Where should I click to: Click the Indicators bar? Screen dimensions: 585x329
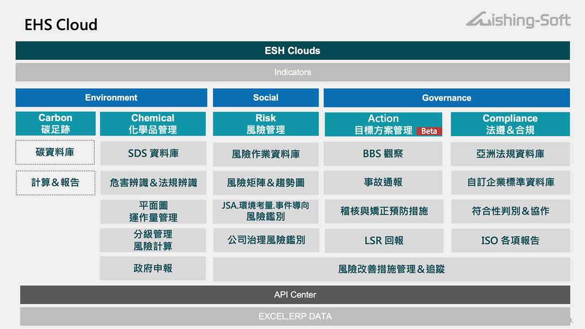point(292,72)
